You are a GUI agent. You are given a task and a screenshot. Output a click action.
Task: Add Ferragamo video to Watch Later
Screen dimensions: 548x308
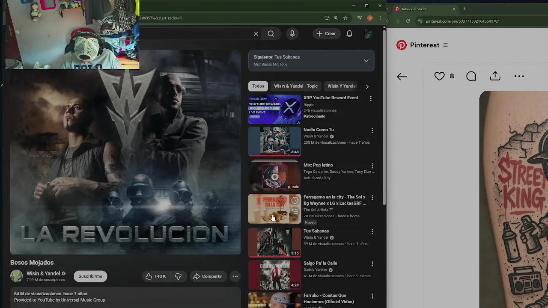tap(295, 200)
